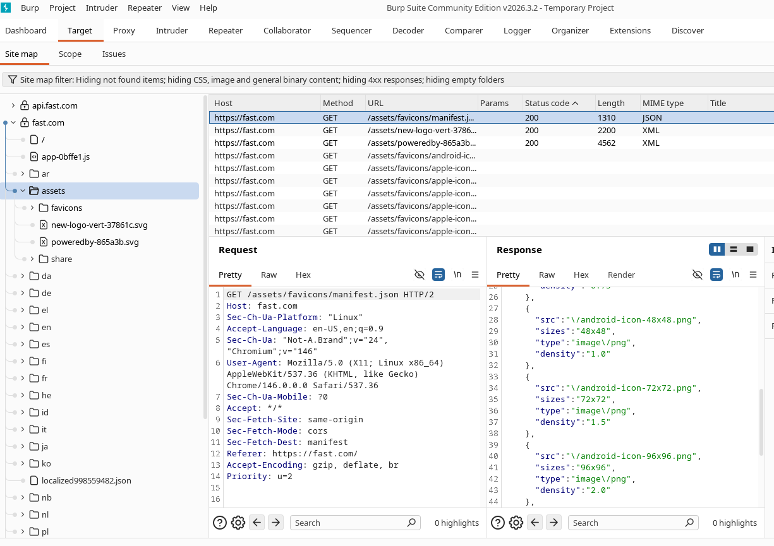Toggle the eye-slash icon in Response panel
This screenshot has width=774, height=546.
[697, 275]
